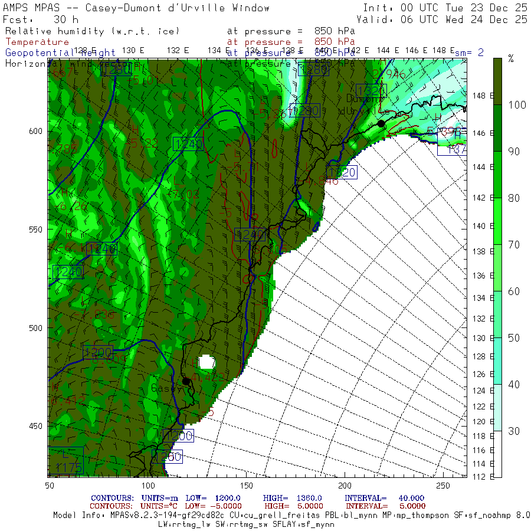Viewport: 531px width, 531px height.
Task: Select color bar segment between 40 and 50
Action: click(x=497, y=361)
